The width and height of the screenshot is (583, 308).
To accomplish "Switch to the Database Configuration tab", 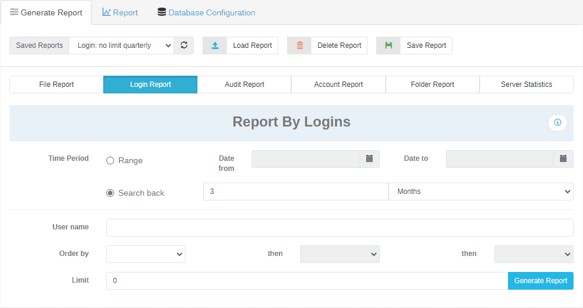I will (x=206, y=12).
